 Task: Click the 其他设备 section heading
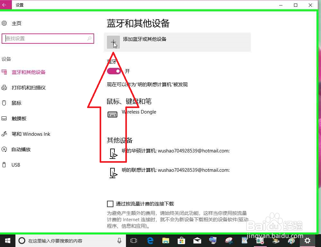point(120,140)
